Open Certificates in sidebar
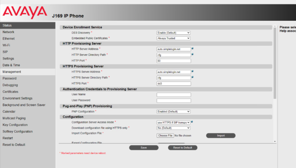 28,92
